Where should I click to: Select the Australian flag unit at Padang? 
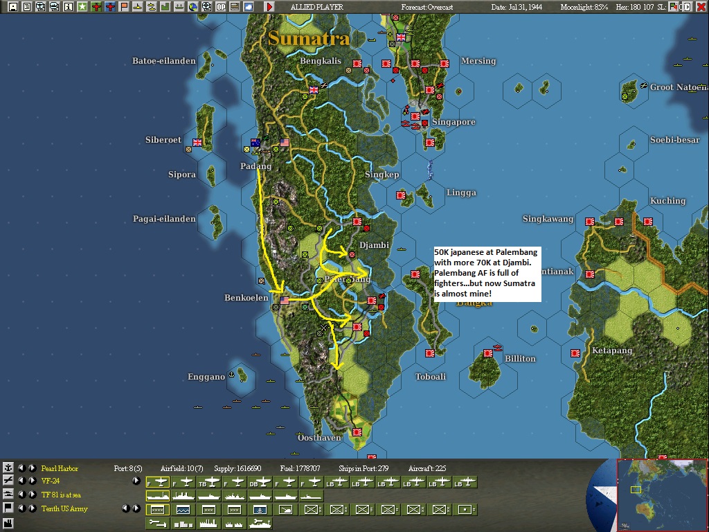pyautogui.click(x=255, y=143)
